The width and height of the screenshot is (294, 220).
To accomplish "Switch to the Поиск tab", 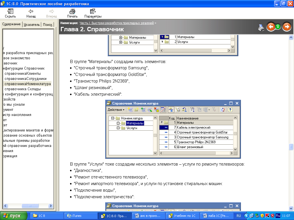I will pos(48,25).
